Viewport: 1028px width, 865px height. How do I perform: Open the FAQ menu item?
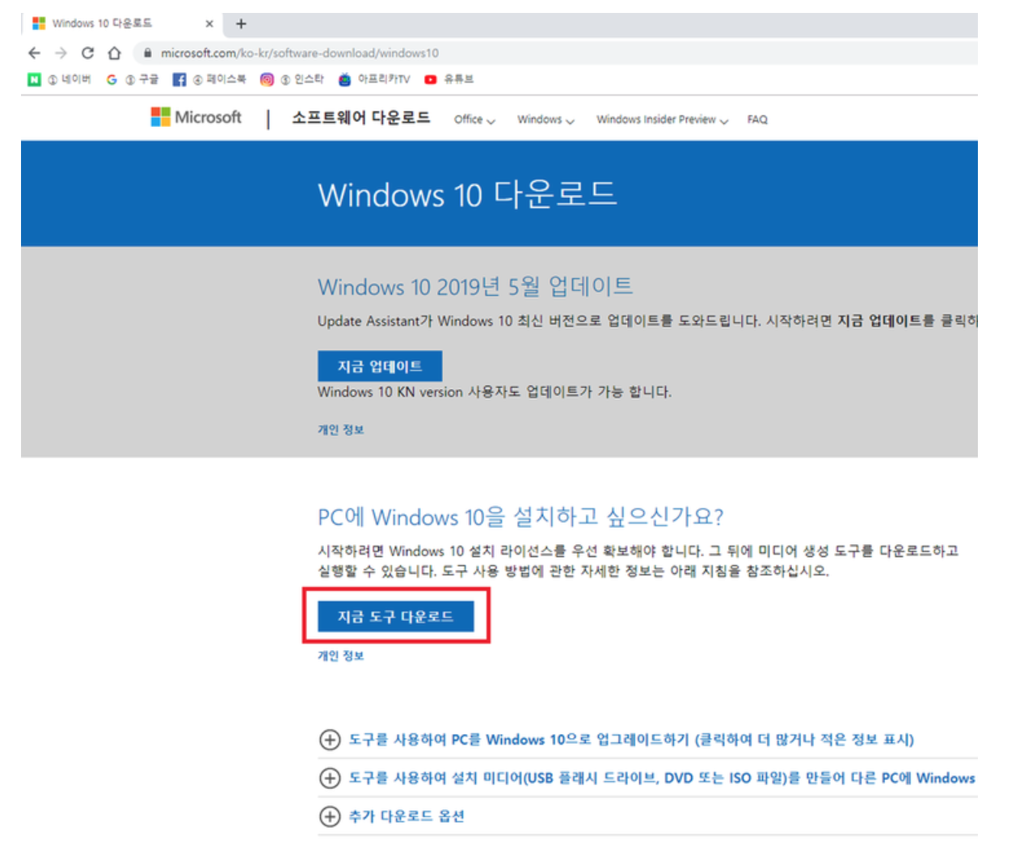(757, 120)
